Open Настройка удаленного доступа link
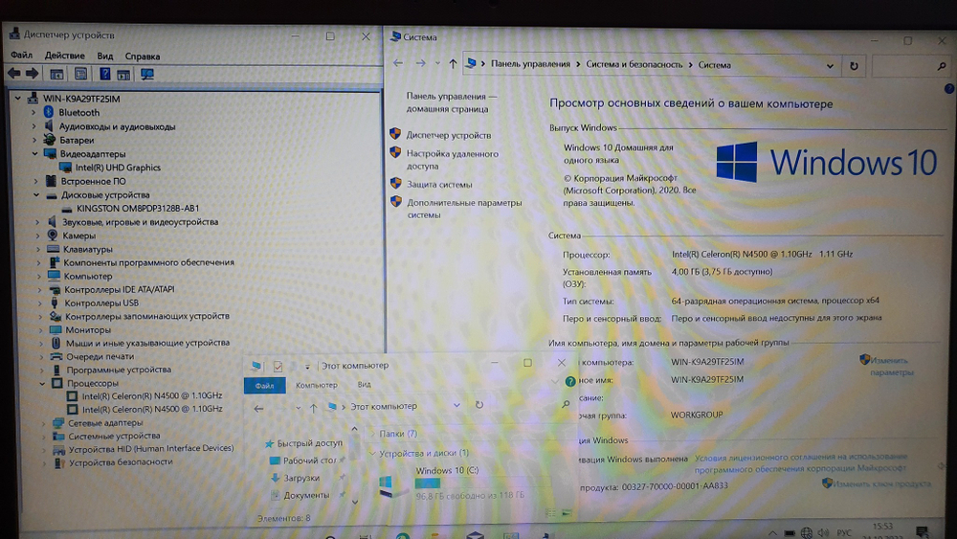The width and height of the screenshot is (957, 539). point(453,160)
